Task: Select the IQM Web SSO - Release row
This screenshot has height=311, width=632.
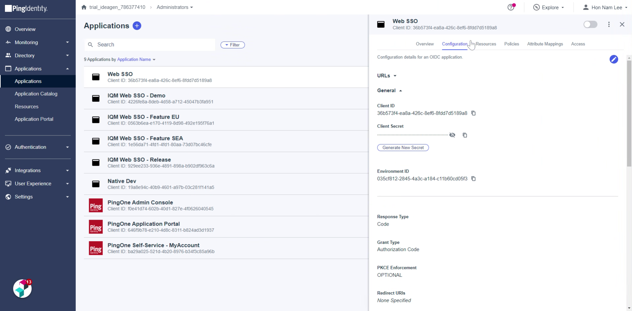Action: [x=226, y=162]
